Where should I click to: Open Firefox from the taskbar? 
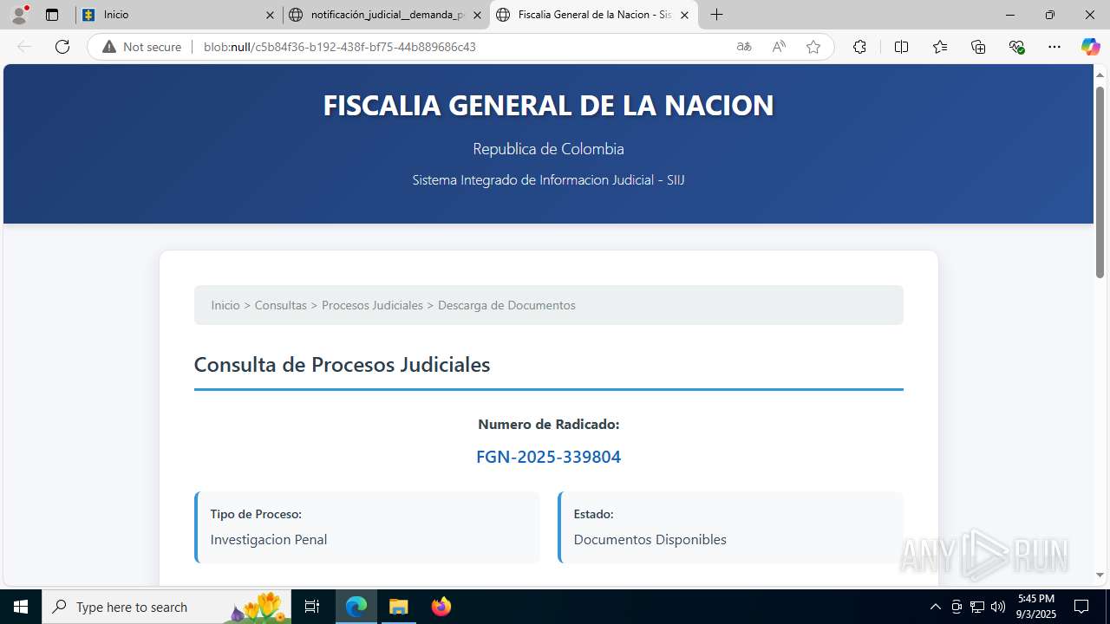(441, 607)
